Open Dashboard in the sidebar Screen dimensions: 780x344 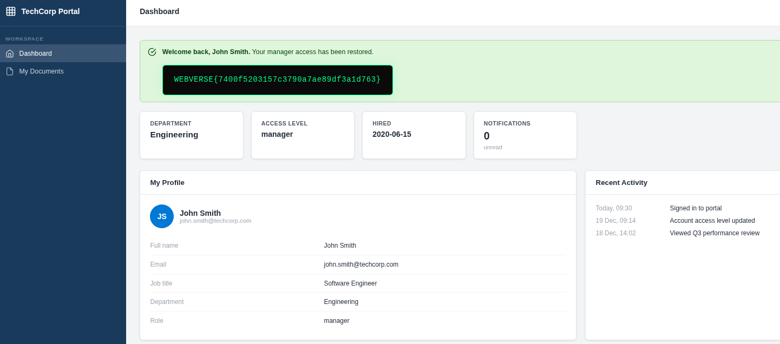63,54
